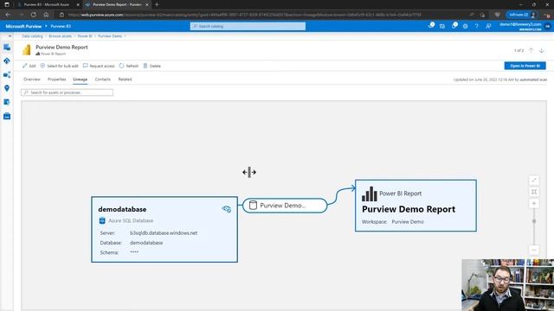Image resolution: width=554 pixels, height=311 pixels.
Task: Go to next asset with down arrow
Action: coord(542,50)
